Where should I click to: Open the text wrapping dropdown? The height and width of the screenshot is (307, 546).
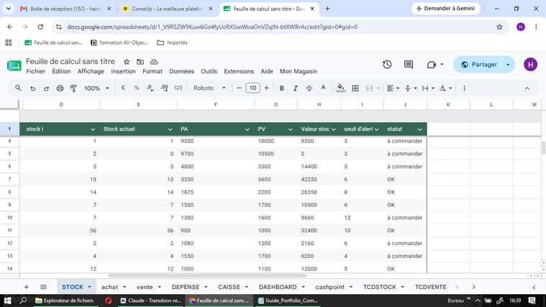click(x=428, y=88)
